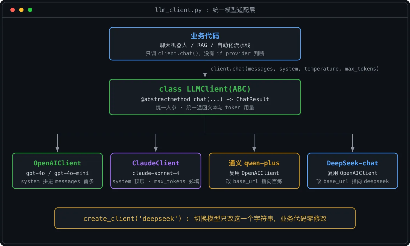The image size is (410, 246).
Task: Click '复用 OpenAIClient' in the DeepSeek-chat box
Action: point(353,173)
